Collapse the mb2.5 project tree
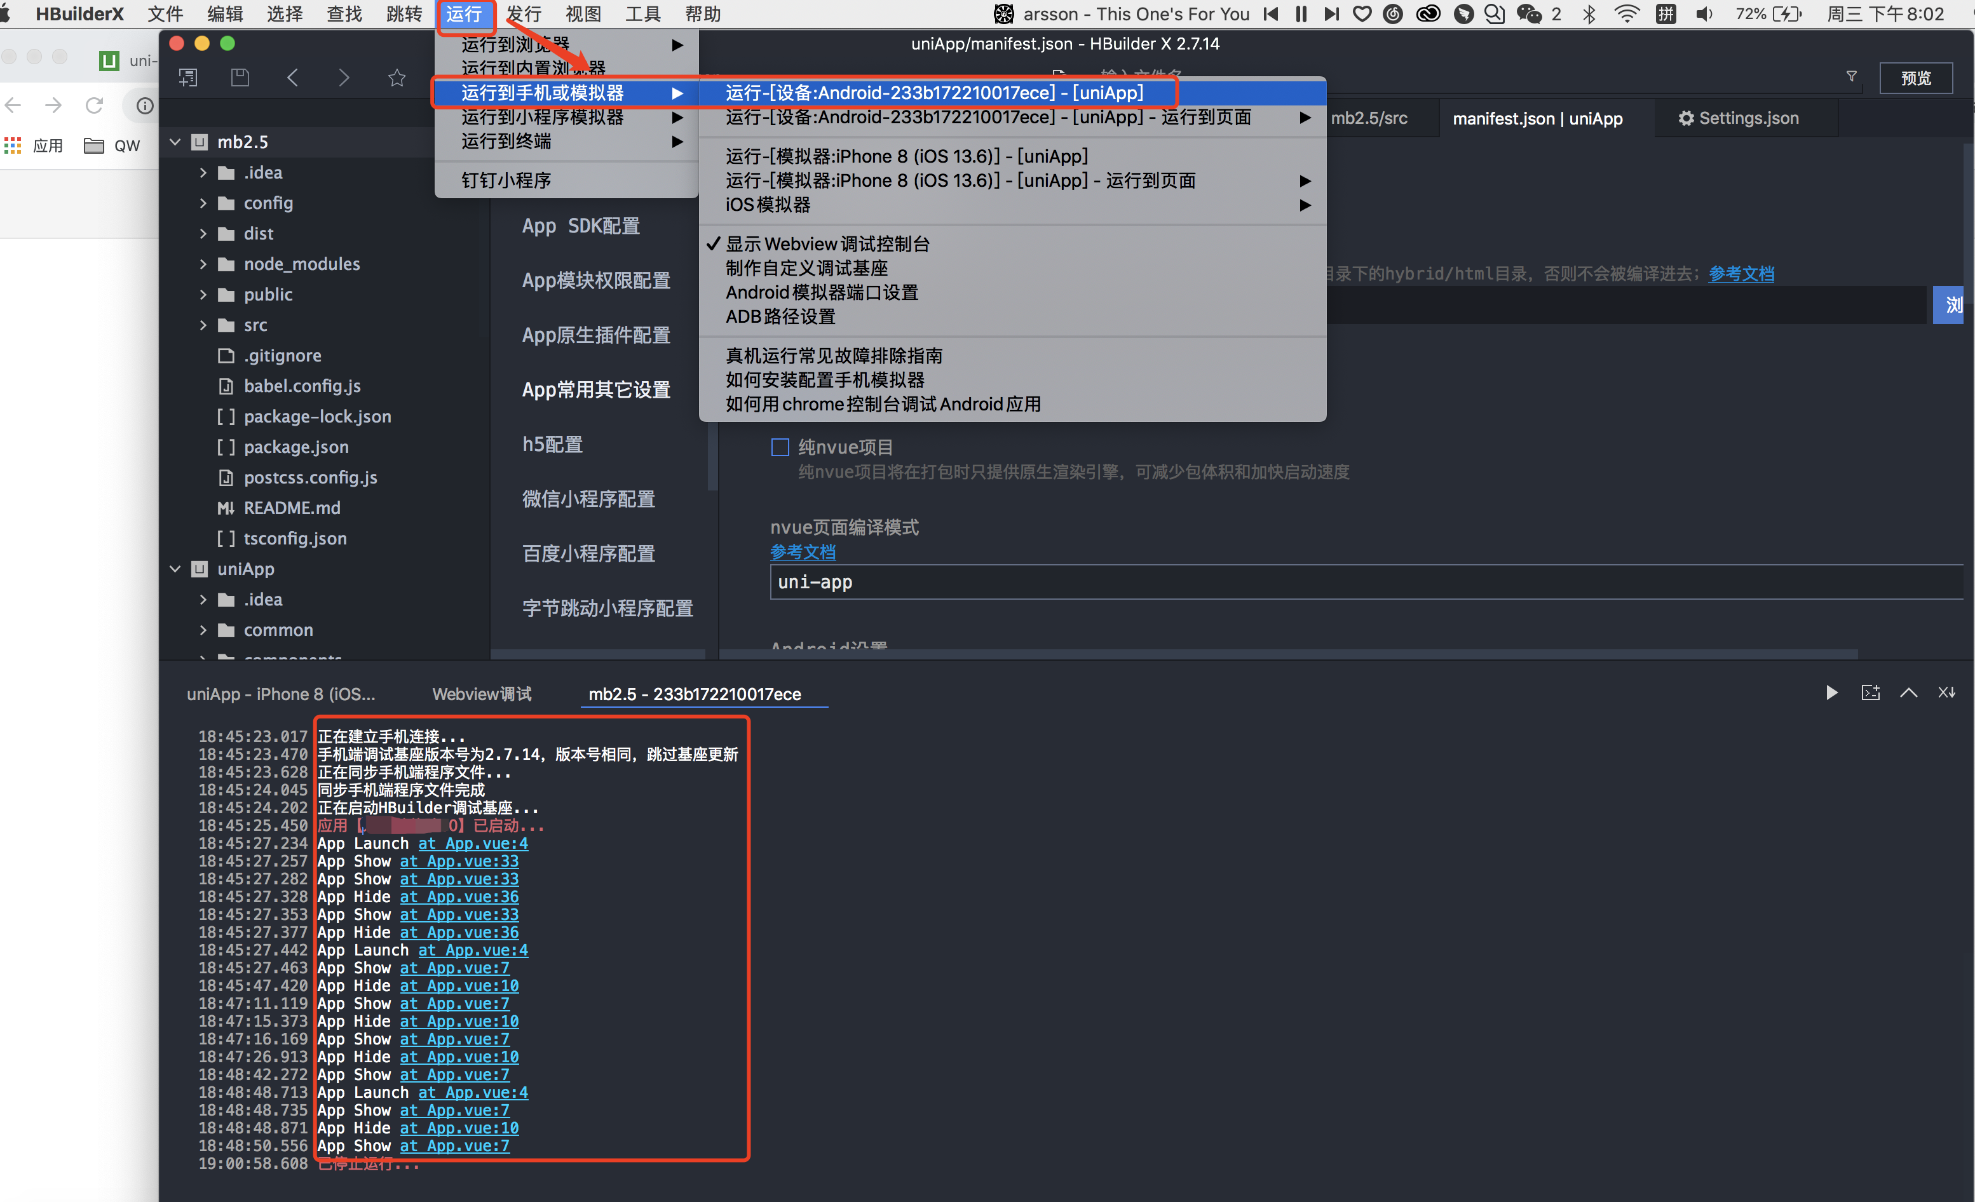 pyautogui.click(x=175, y=141)
